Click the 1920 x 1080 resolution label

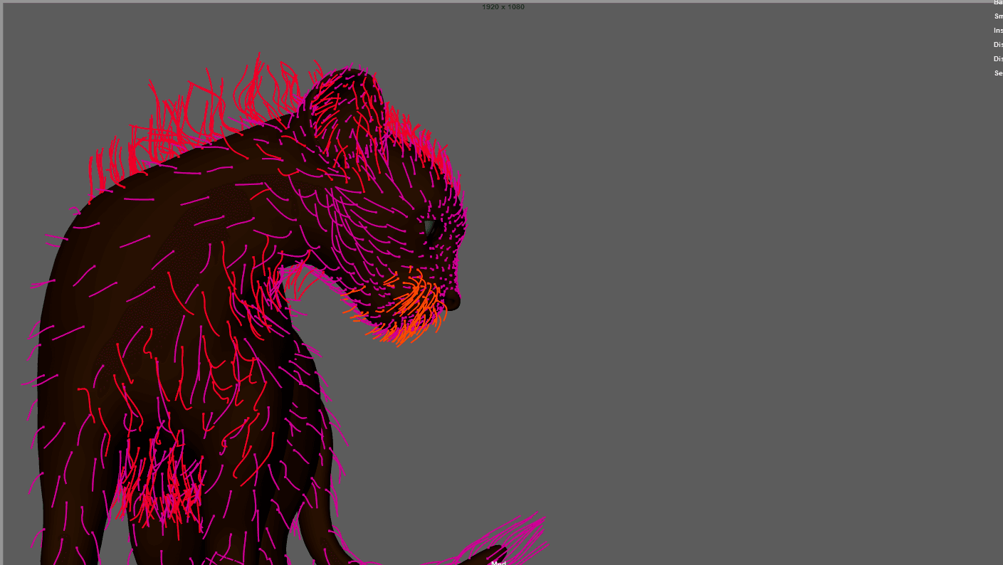[x=503, y=7]
